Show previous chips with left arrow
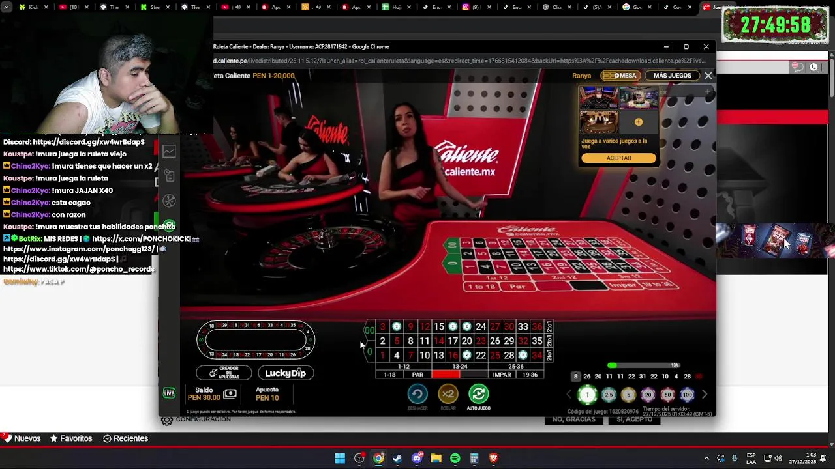The height and width of the screenshot is (469, 835). 569,395
